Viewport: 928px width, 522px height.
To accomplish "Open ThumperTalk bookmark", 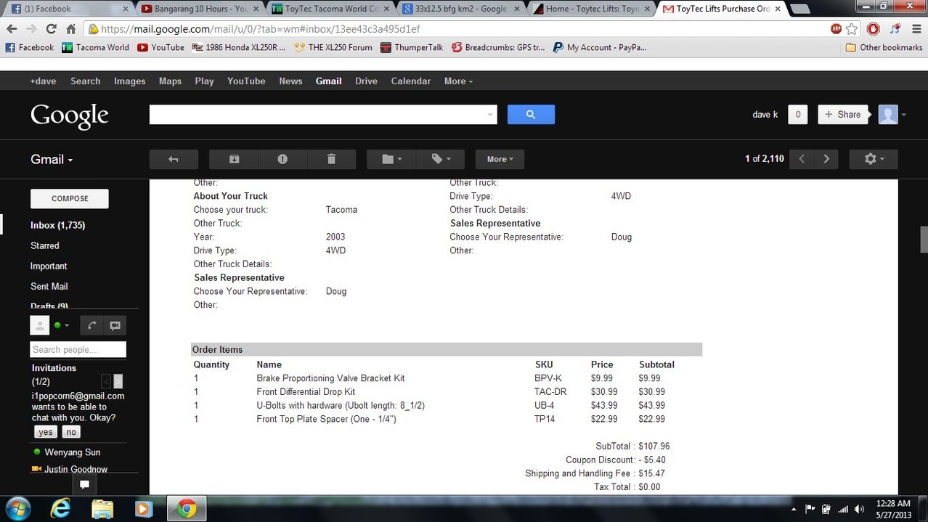I will click(411, 47).
